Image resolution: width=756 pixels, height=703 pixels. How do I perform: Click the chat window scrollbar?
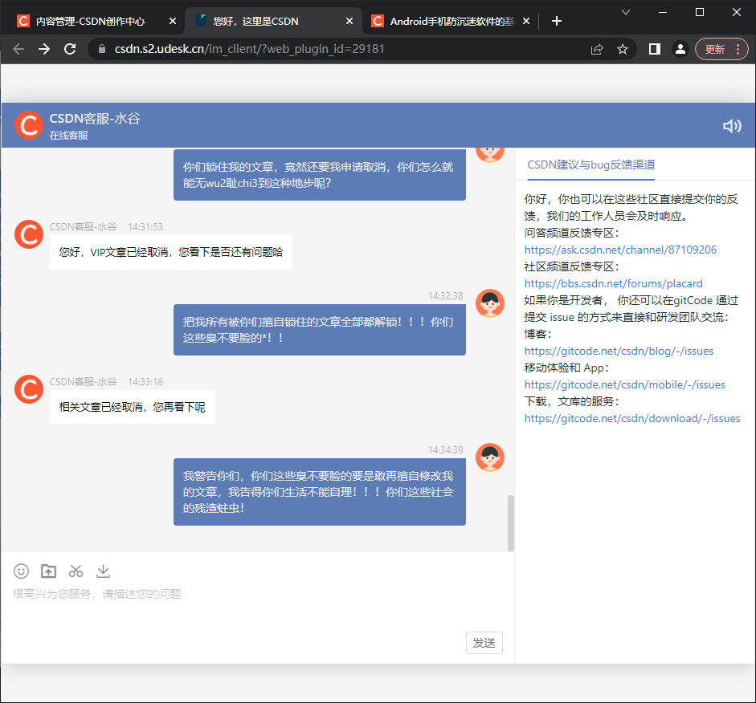click(509, 522)
